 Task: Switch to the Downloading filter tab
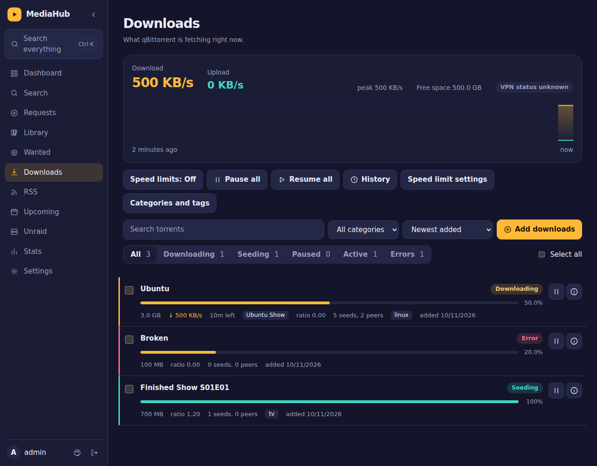[194, 254]
